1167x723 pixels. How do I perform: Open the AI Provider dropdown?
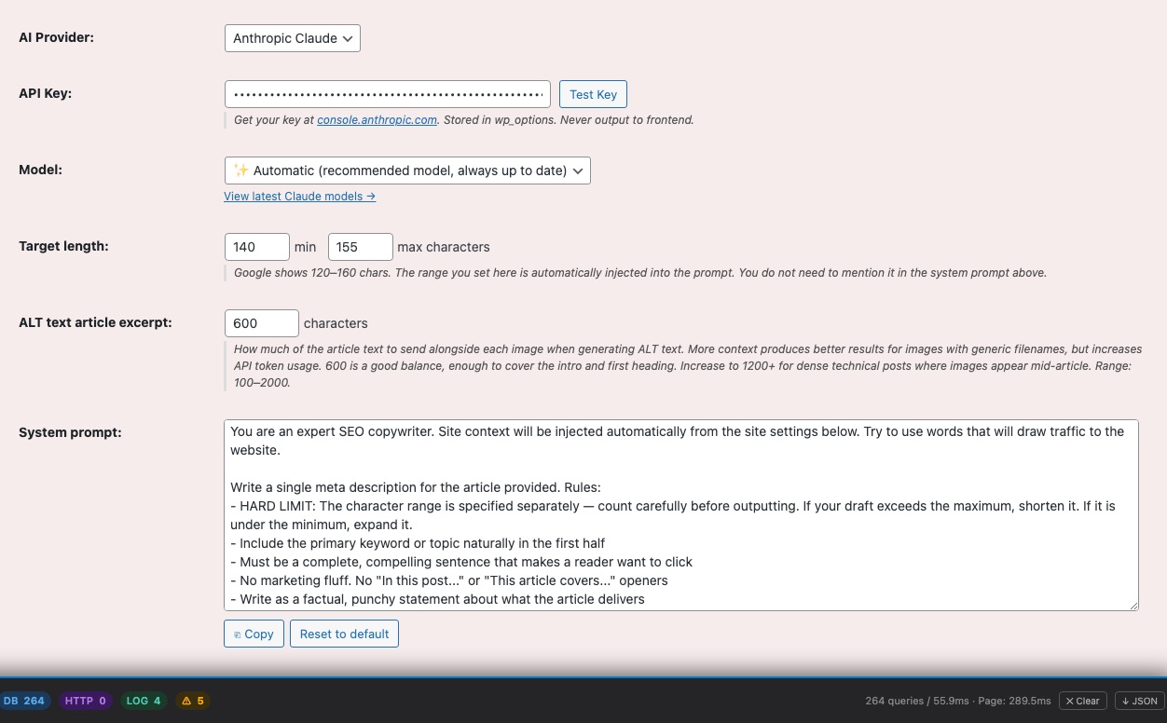pos(292,38)
